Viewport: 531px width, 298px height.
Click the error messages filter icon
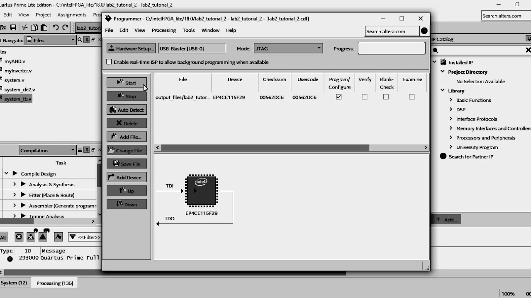19,237
